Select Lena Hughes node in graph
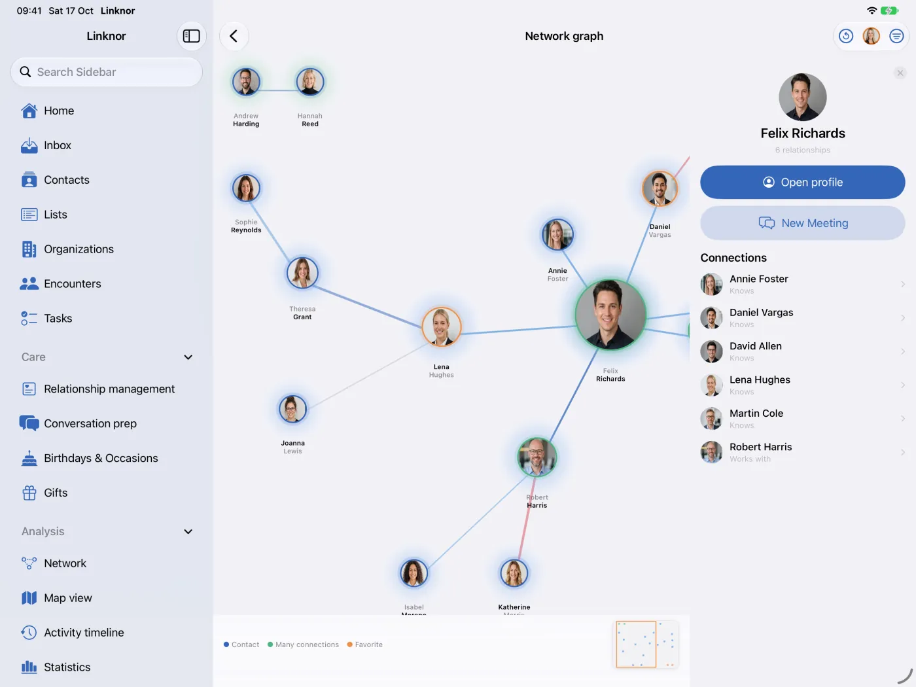The height and width of the screenshot is (687, 916). click(442, 326)
